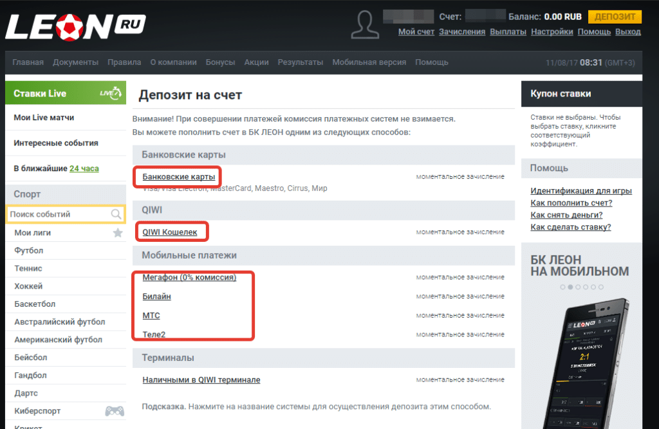Choose Теле2 mobile payment
Screen dimensions: 659x429
coord(154,334)
